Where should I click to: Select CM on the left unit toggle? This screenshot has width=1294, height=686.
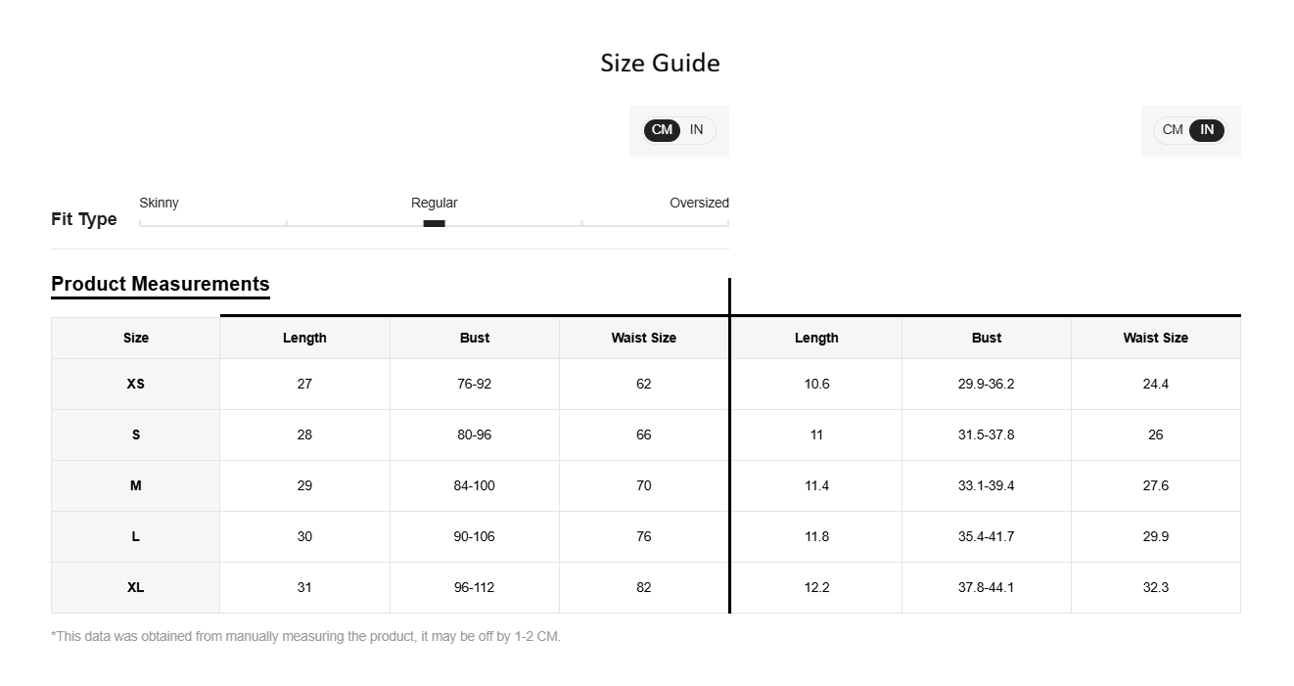[x=662, y=130]
